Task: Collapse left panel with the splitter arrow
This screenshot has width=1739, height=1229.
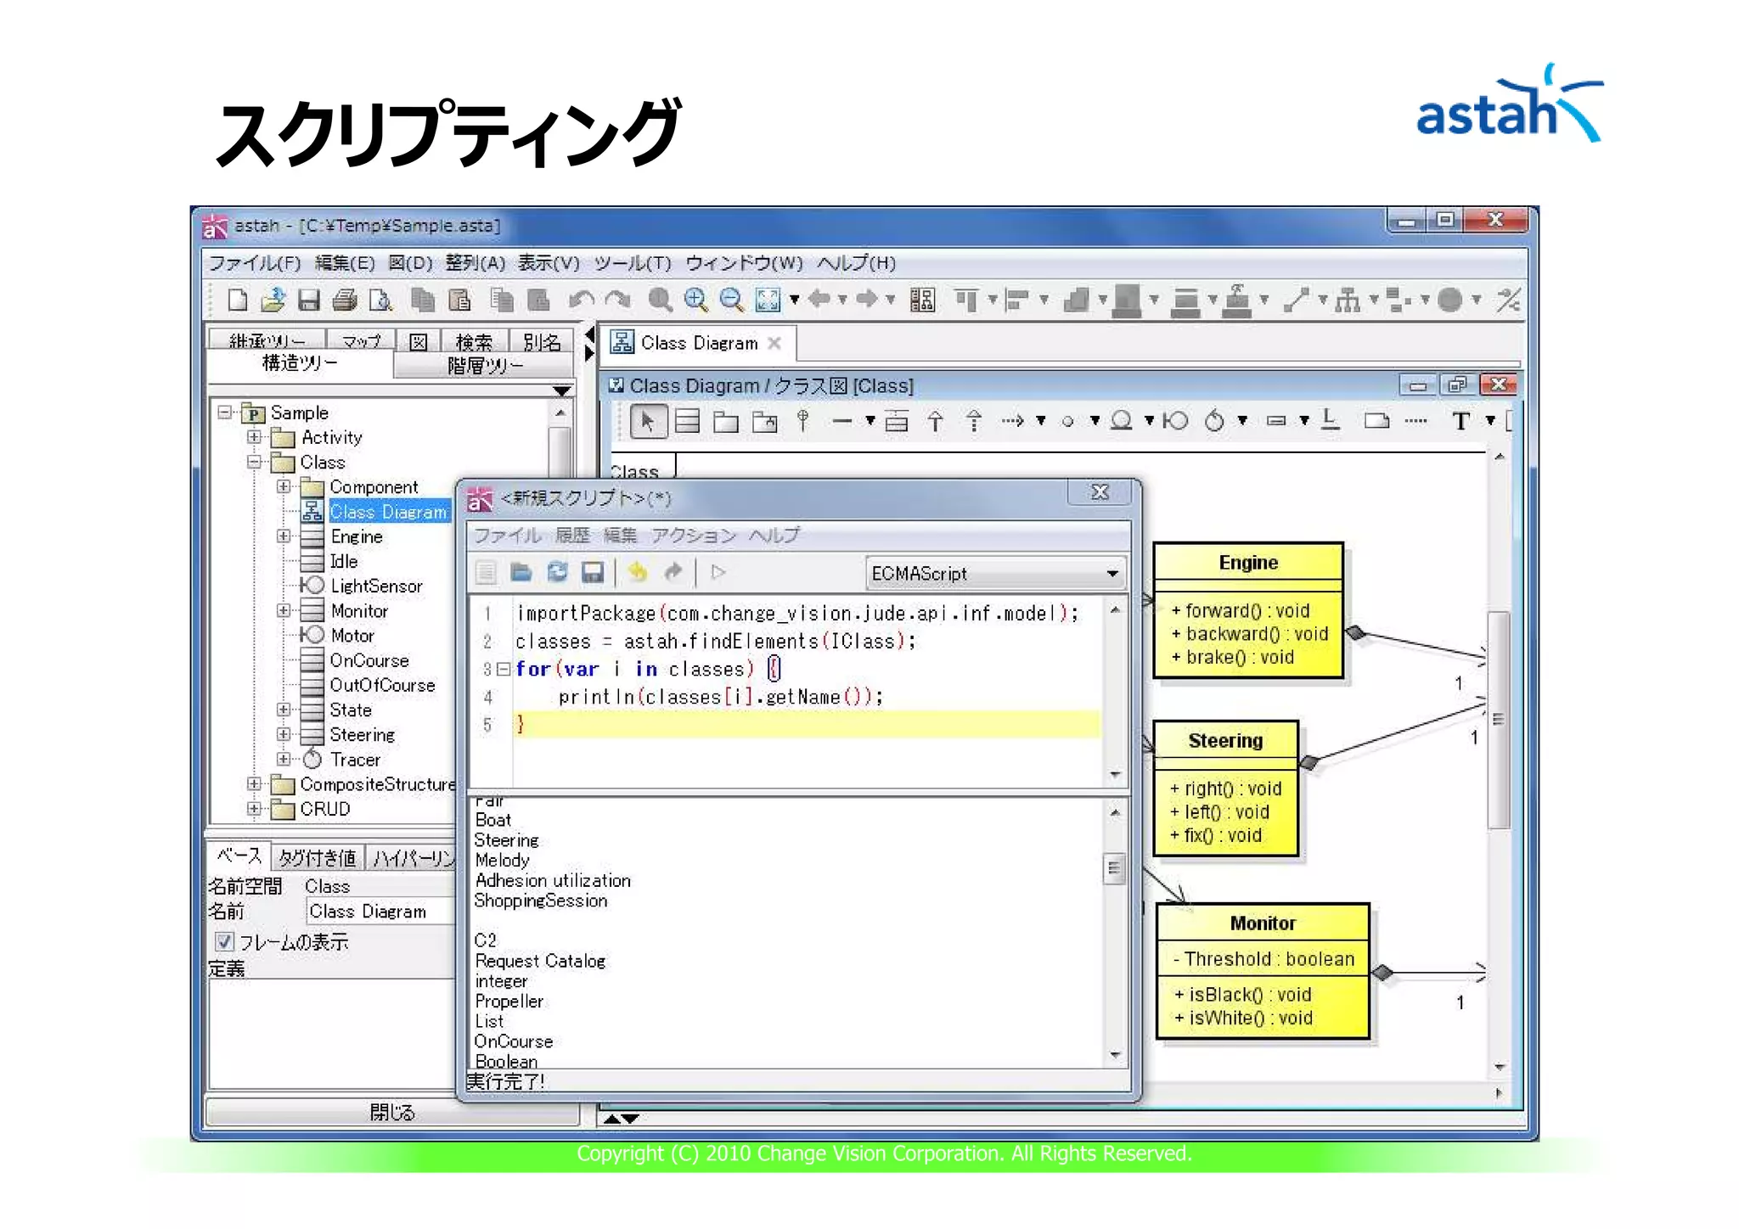Action: [x=588, y=335]
